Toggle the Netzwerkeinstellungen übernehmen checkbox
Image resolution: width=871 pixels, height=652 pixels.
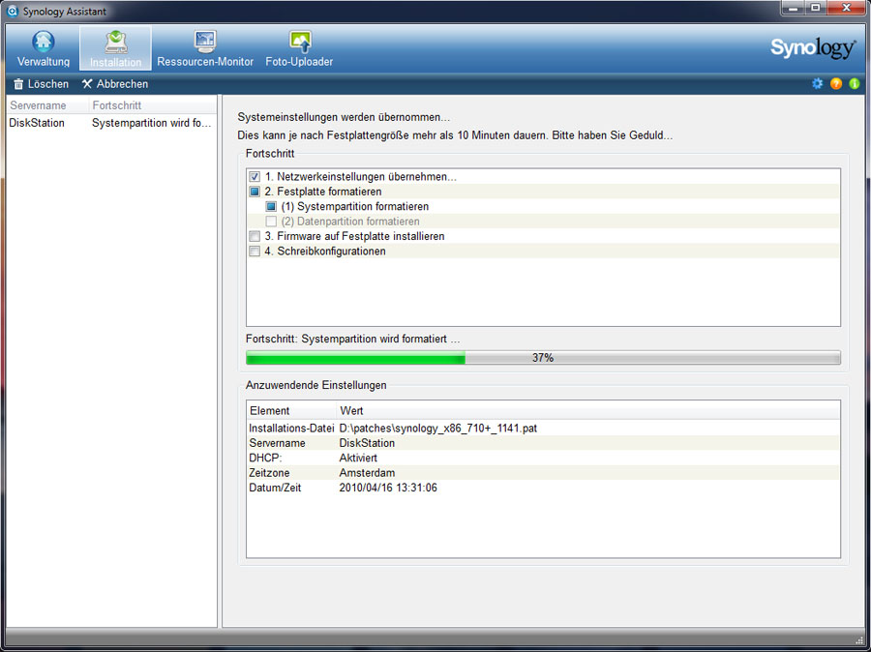[x=255, y=177]
